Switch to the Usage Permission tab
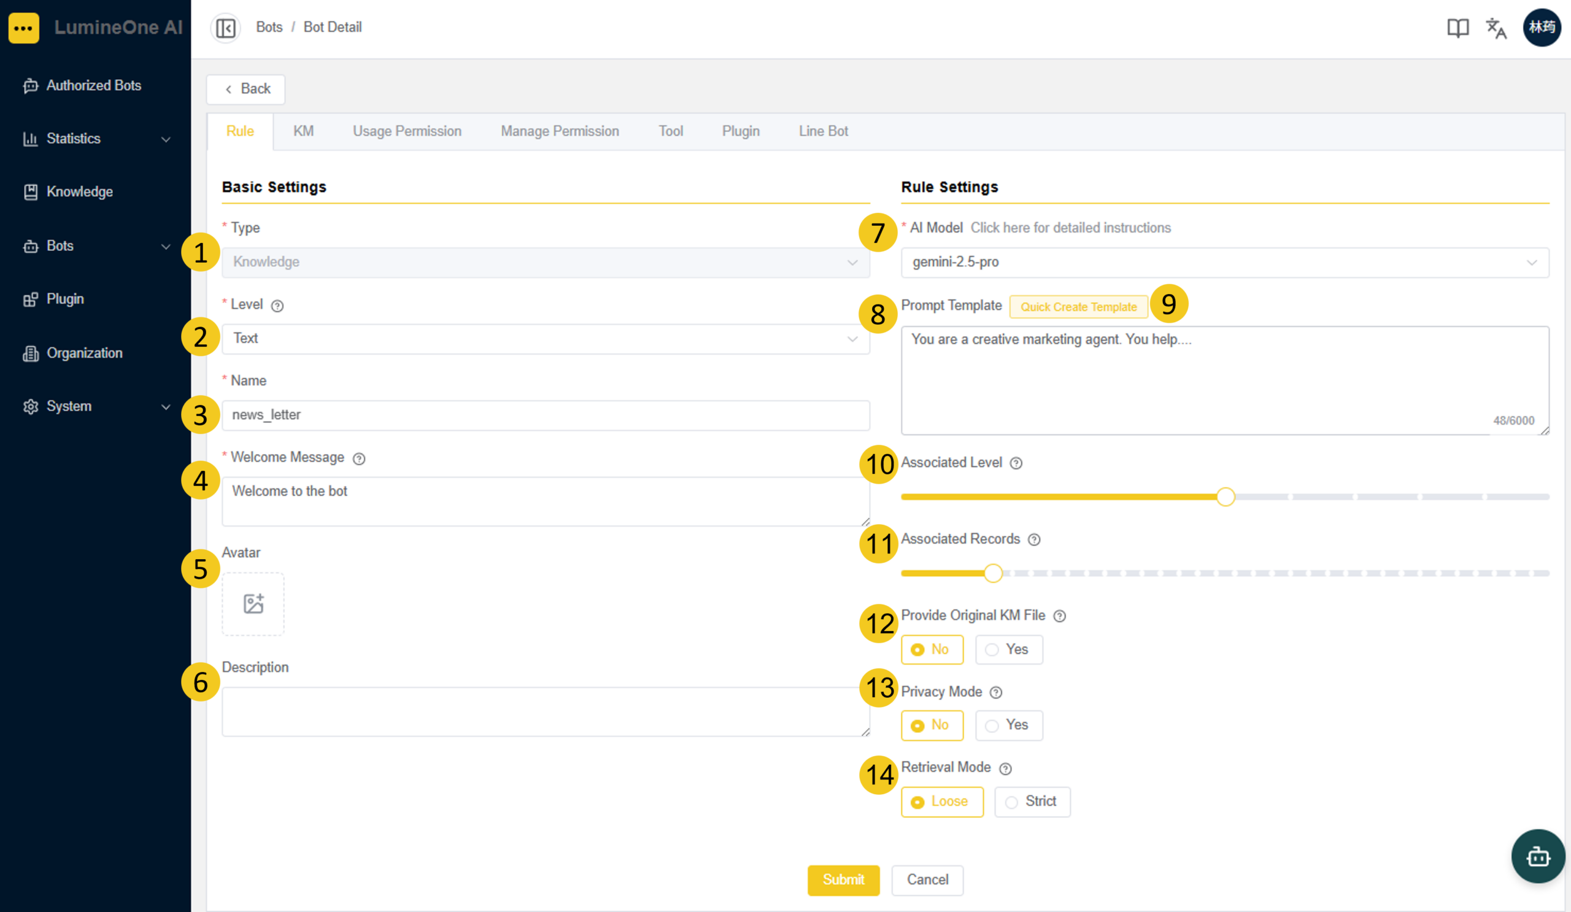 (407, 131)
